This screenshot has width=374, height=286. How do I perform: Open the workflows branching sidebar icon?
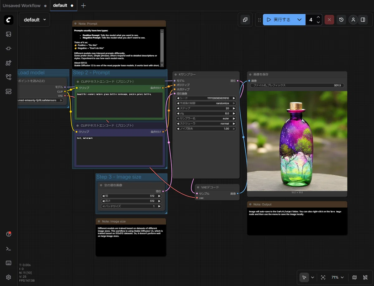pyautogui.click(x=9, y=77)
